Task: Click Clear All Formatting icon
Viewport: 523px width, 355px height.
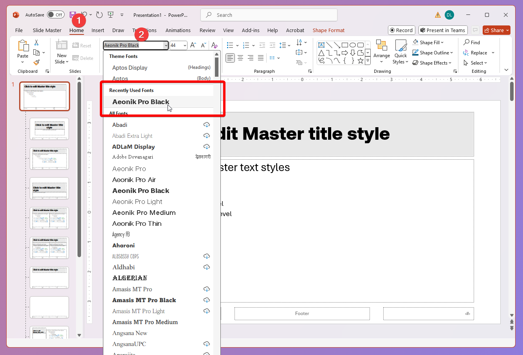Action: pyautogui.click(x=214, y=45)
